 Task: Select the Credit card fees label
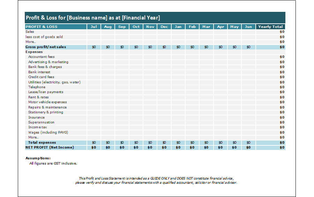[x=41, y=77]
